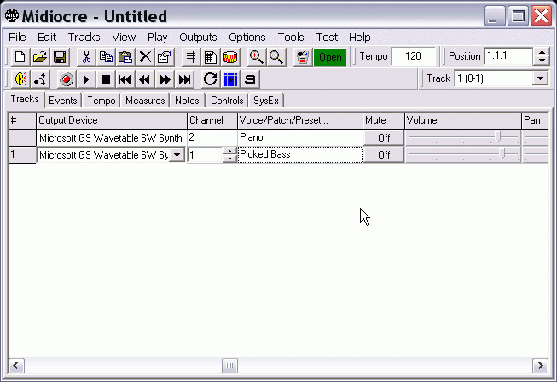This screenshot has width=557, height=382.
Task: Zoom in with magnifier plus icon
Action: [x=257, y=57]
